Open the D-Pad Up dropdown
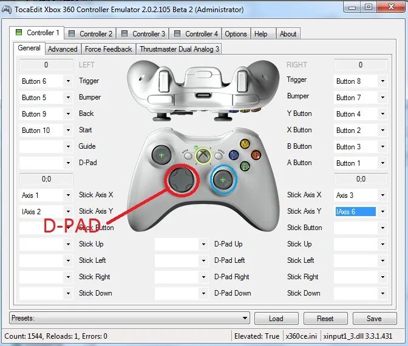 pos(203,244)
